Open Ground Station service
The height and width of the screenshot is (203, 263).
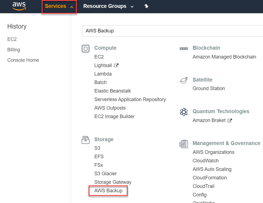[x=209, y=88]
